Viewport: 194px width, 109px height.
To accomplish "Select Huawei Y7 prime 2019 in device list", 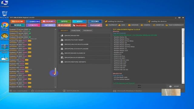I will pos(20,33).
